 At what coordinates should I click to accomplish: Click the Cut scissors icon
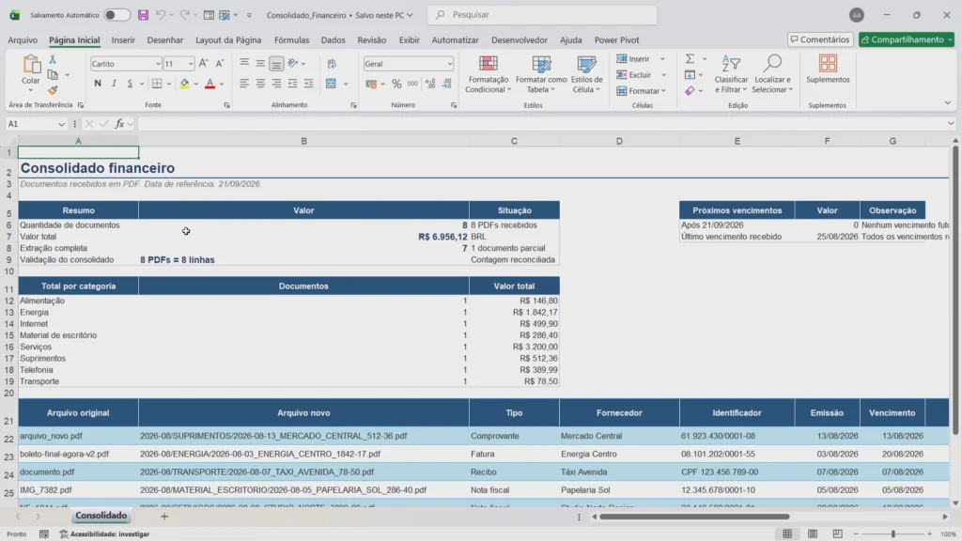click(53, 59)
